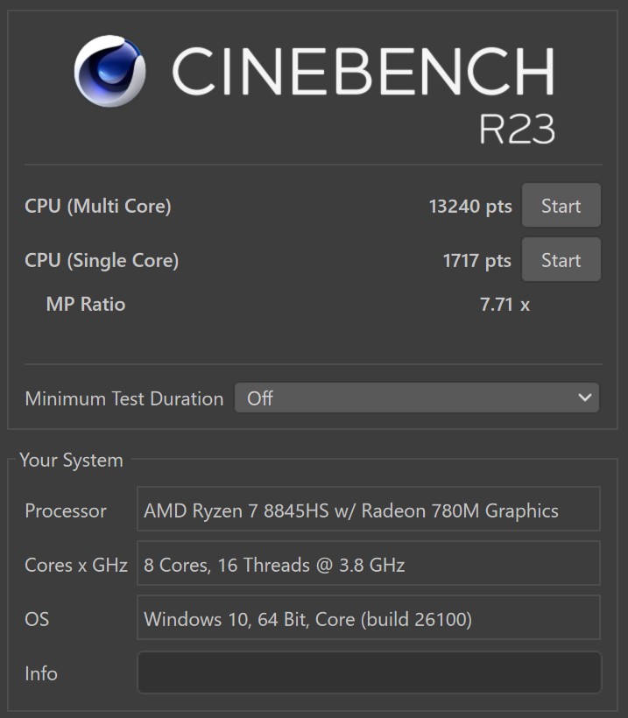Click the Cinebench sphere logo icon

coord(110,71)
